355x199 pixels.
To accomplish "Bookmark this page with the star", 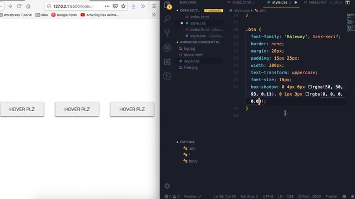I will click(x=123, y=6).
